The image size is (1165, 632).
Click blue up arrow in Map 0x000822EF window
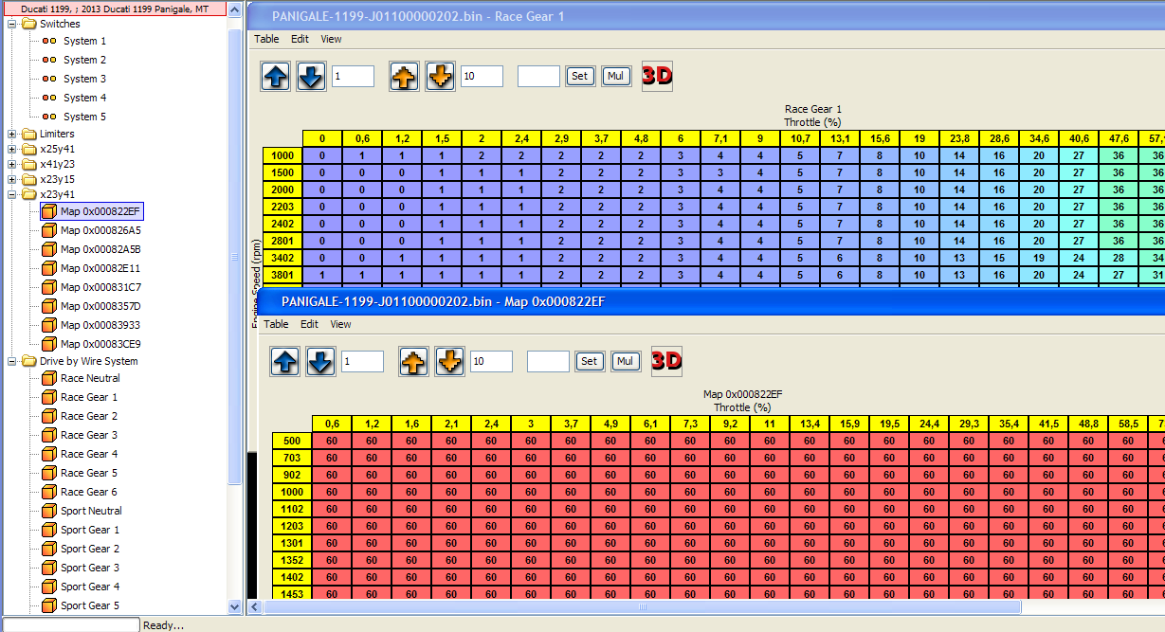pos(285,361)
